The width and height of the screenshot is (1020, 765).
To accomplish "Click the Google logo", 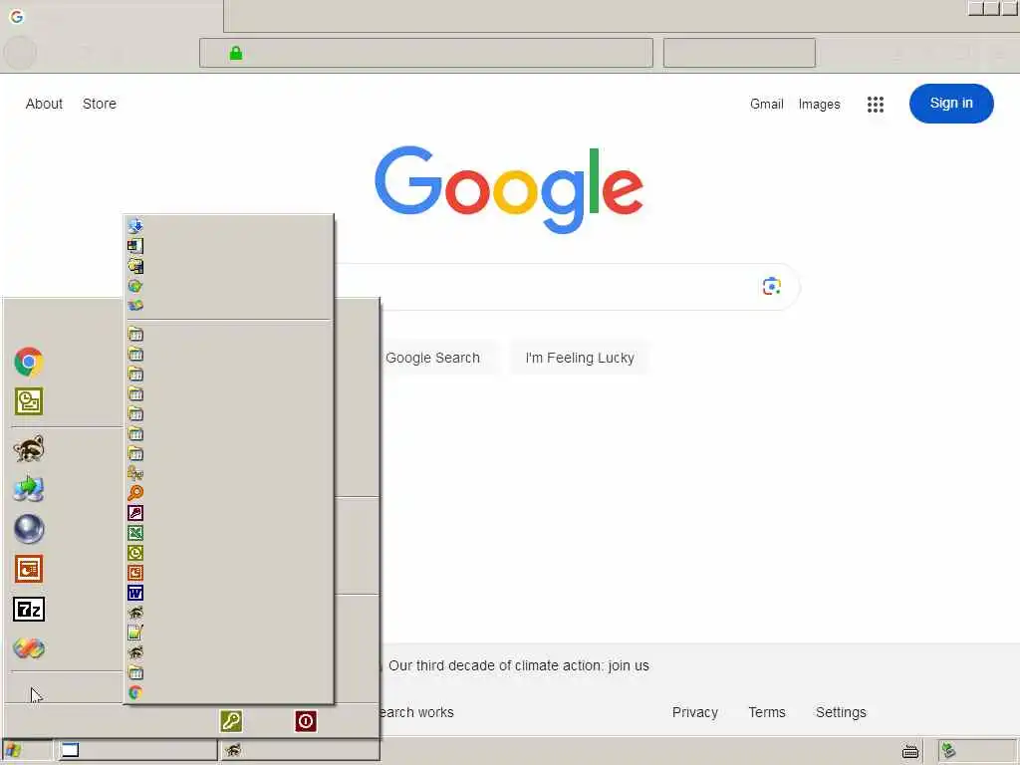I will point(509,188).
